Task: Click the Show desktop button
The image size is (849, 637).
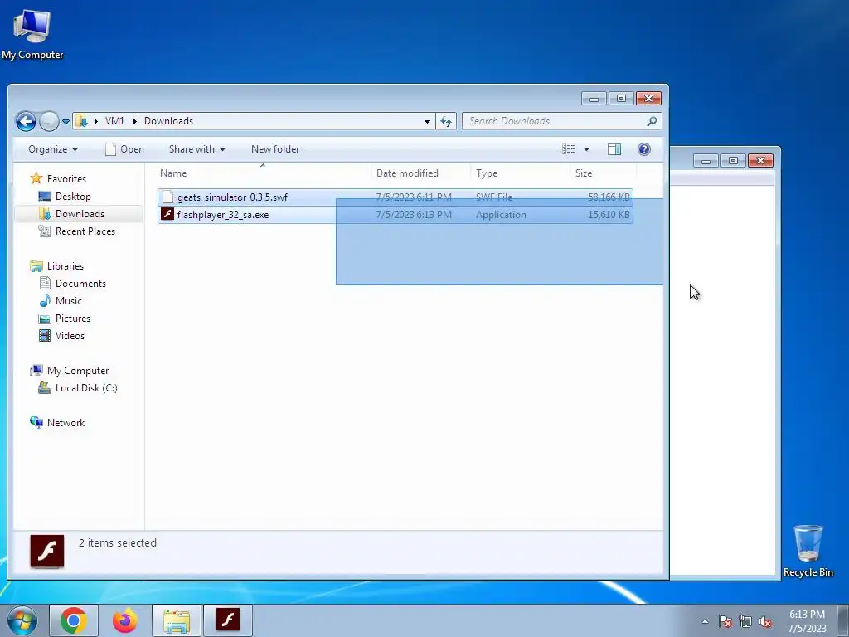Action: pos(843,621)
